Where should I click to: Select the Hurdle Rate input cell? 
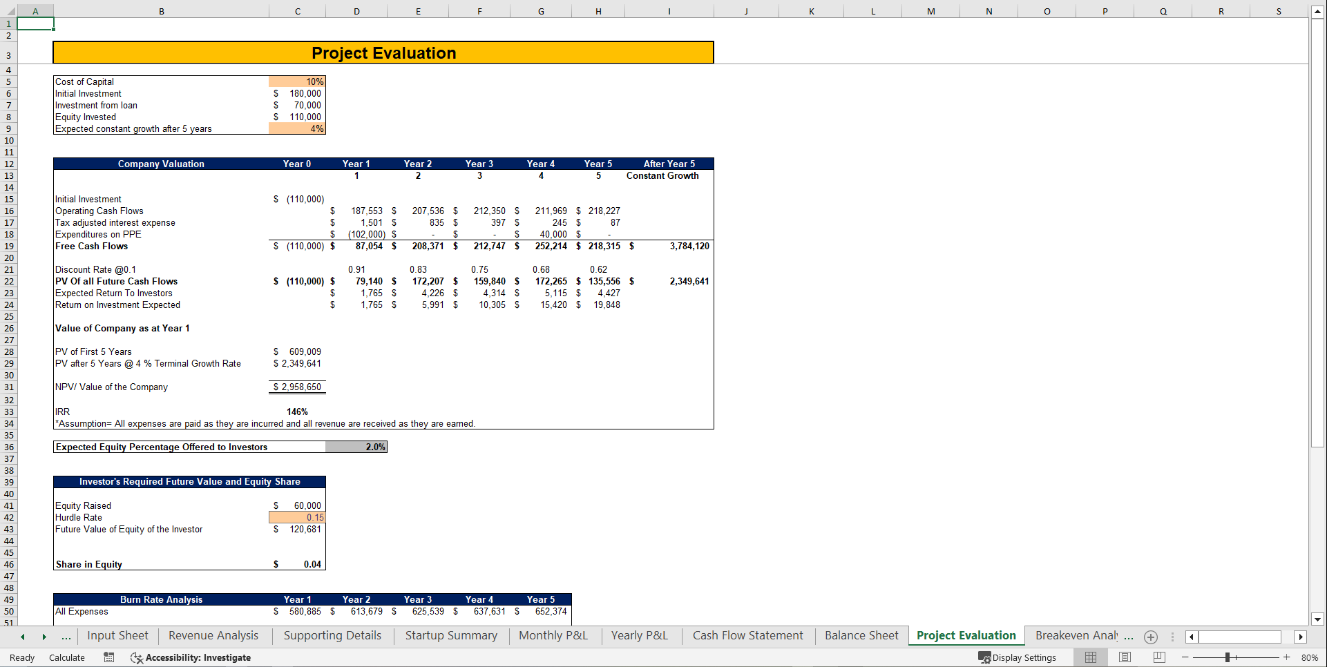pos(296,517)
